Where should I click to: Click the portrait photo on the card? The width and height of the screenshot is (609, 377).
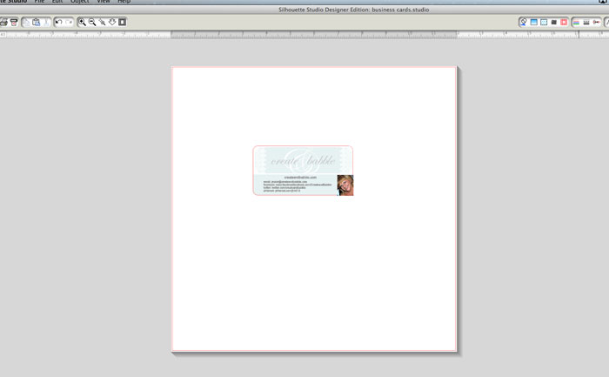click(345, 185)
